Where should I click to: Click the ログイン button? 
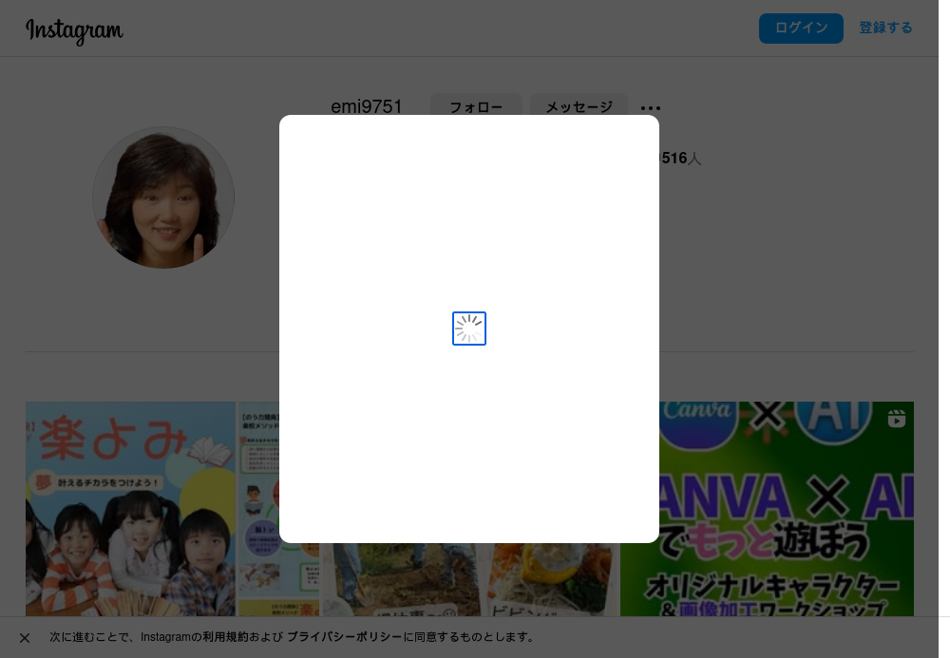pyautogui.click(x=801, y=28)
